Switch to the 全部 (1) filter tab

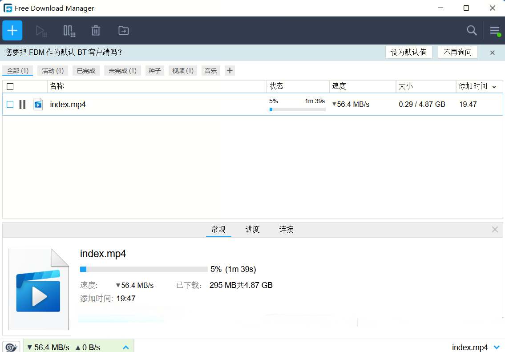[18, 70]
